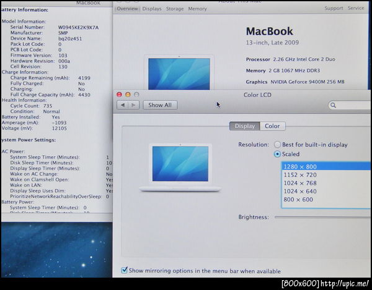Click Support link in About This Mac
372x290 pixels.
point(334,8)
